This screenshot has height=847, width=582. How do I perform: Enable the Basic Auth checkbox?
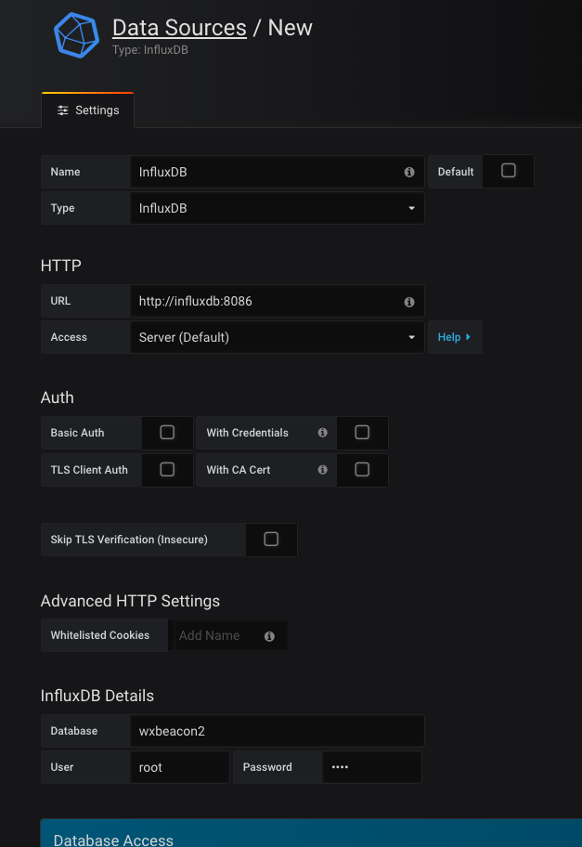coord(167,433)
